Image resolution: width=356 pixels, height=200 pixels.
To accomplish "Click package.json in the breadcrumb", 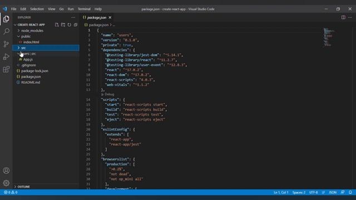I will 98,25.
